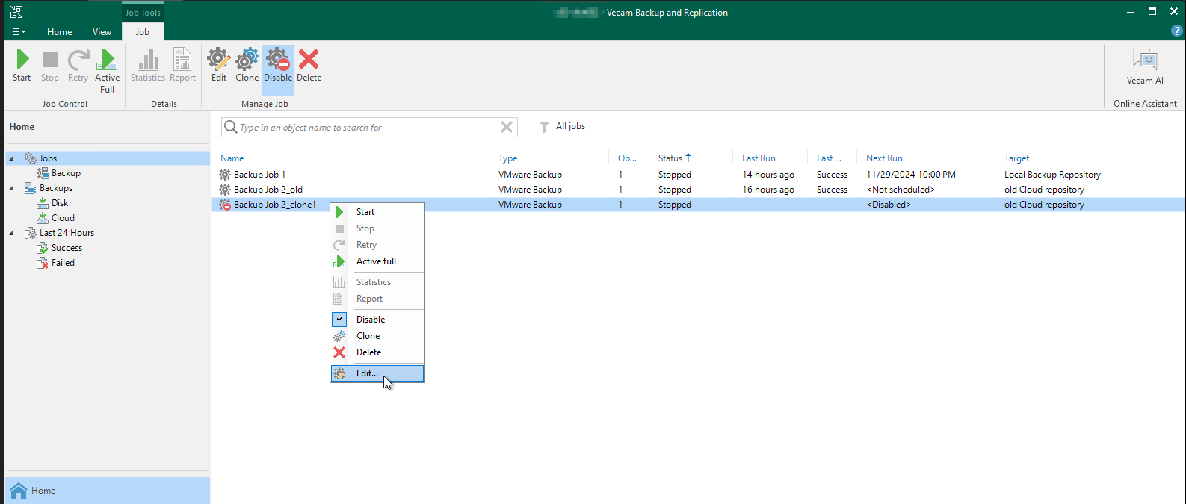Choose Clone in the context menu

(x=377, y=336)
